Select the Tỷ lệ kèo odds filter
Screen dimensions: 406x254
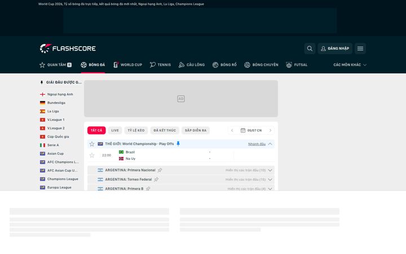point(136,130)
